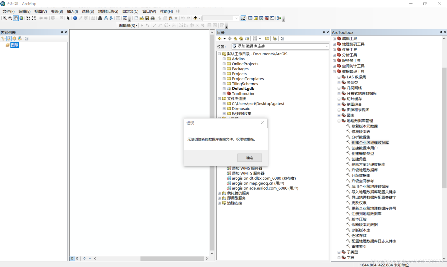Viewport: 447px width, 267px height.
Task: Select 添加 WMS 服务器 item
Action: tap(247, 168)
